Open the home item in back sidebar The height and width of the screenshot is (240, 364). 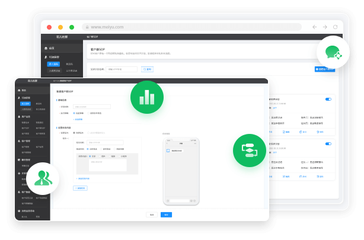click(x=51, y=48)
